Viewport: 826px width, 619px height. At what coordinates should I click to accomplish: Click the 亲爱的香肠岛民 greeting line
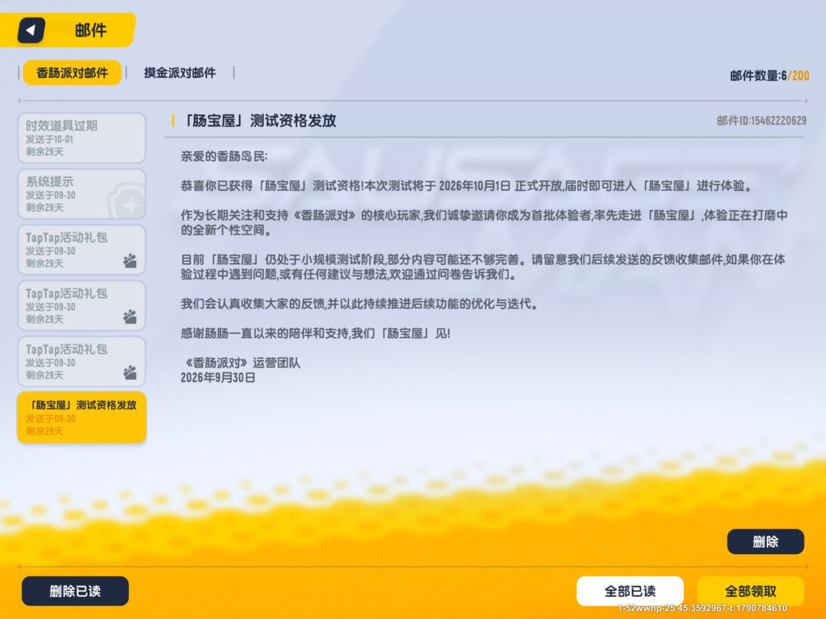click(224, 157)
